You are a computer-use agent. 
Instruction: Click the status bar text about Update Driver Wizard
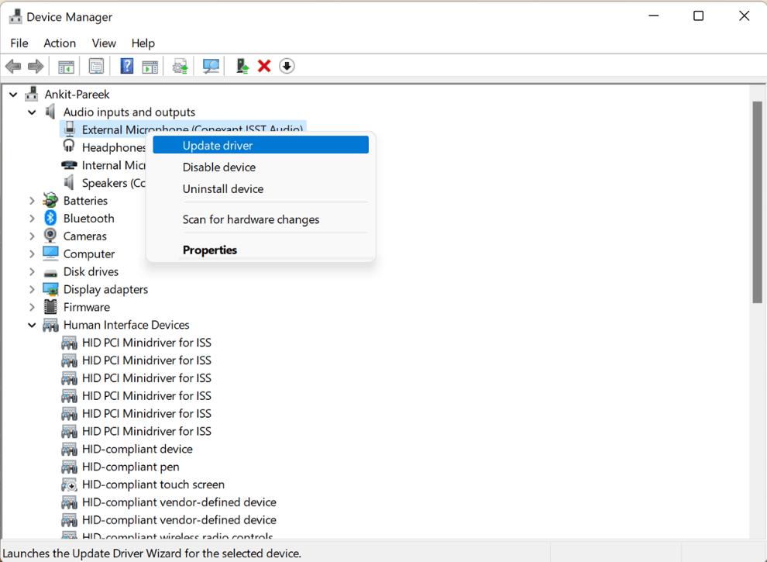pyautogui.click(x=152, y=553)
